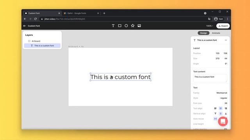
Task: Edit the Font size value 36
Action: coord(226,103)
